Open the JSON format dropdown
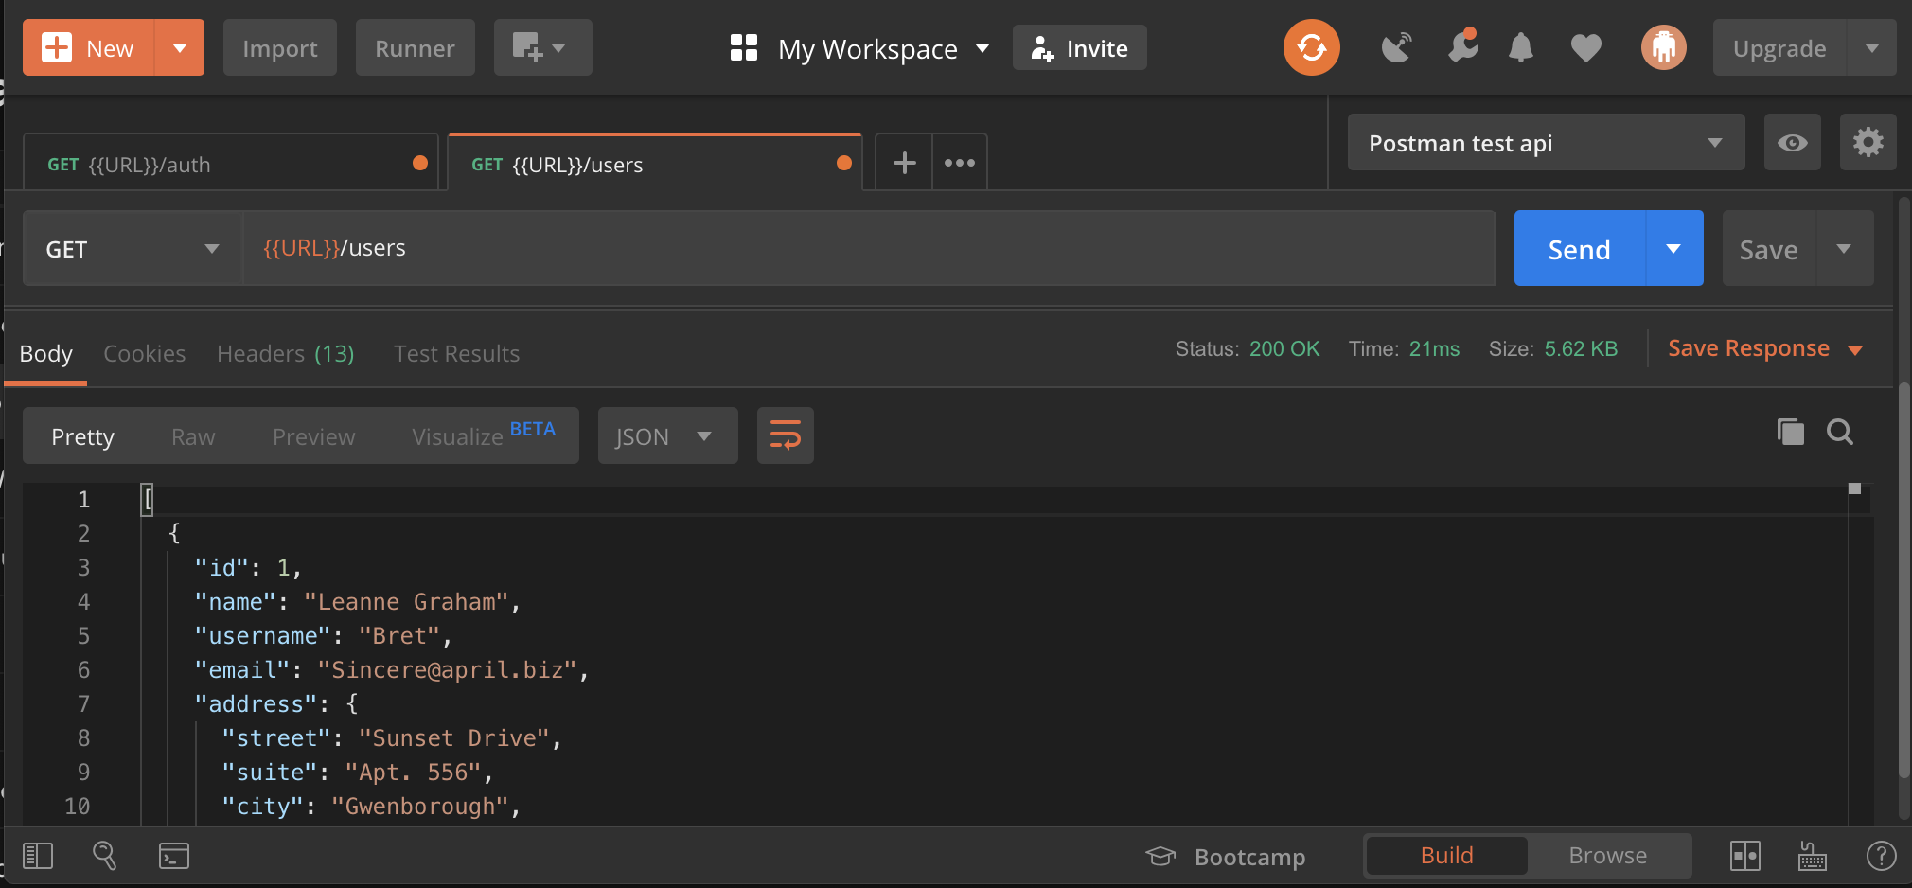 coord(667,435)
